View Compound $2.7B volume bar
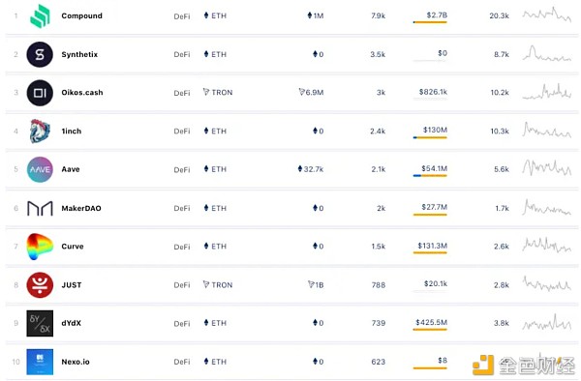Screen dimensions: 581x381 [430, 22]
